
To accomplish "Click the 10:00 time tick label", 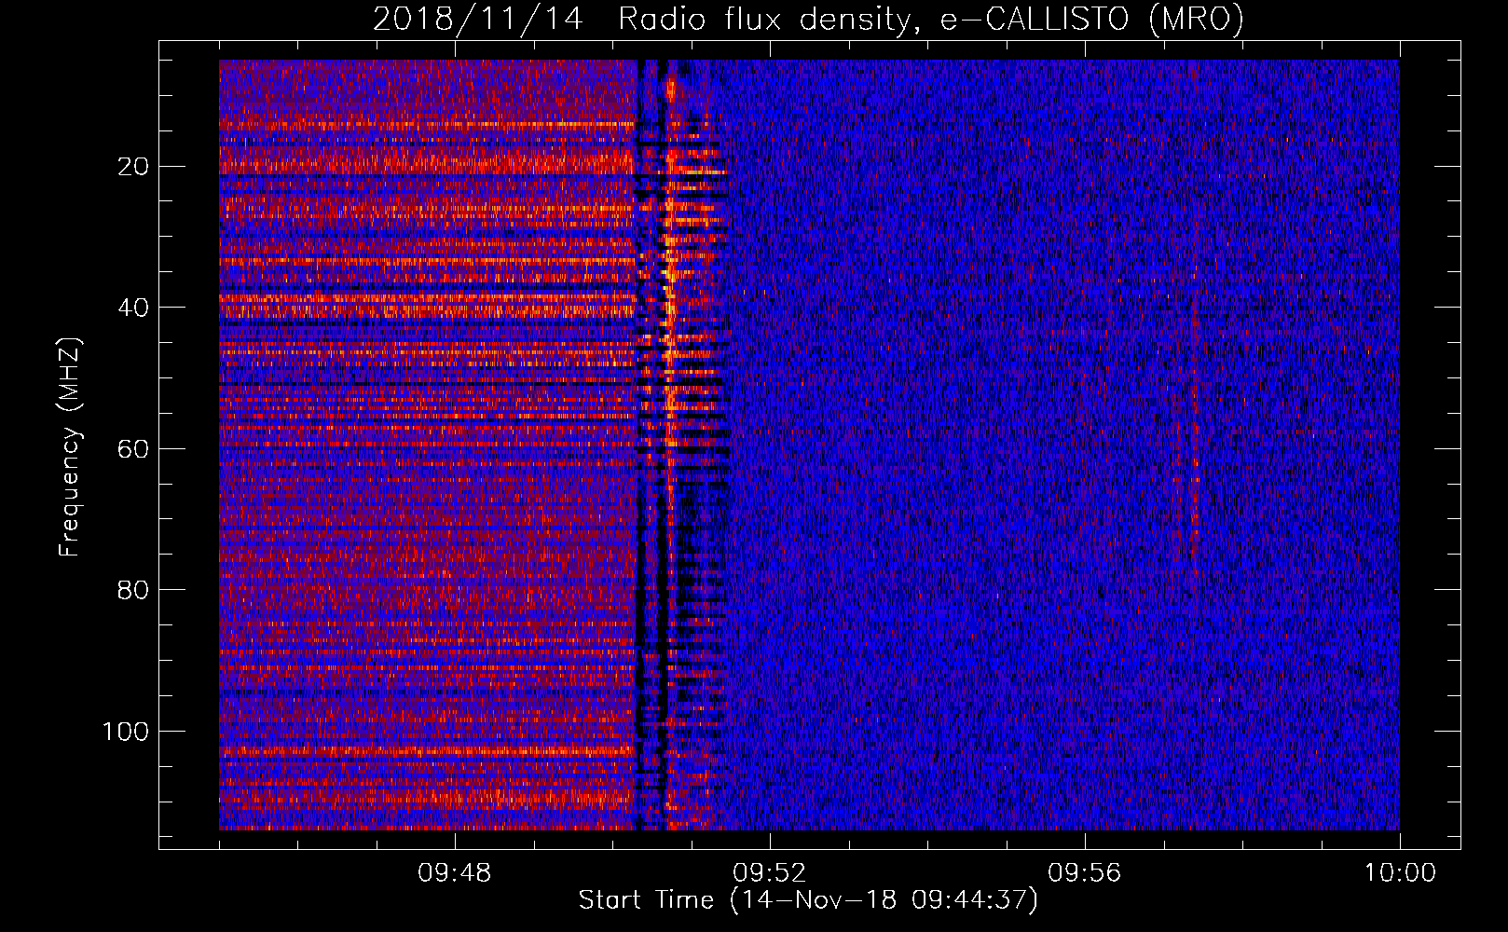I will click(1400, 873).
